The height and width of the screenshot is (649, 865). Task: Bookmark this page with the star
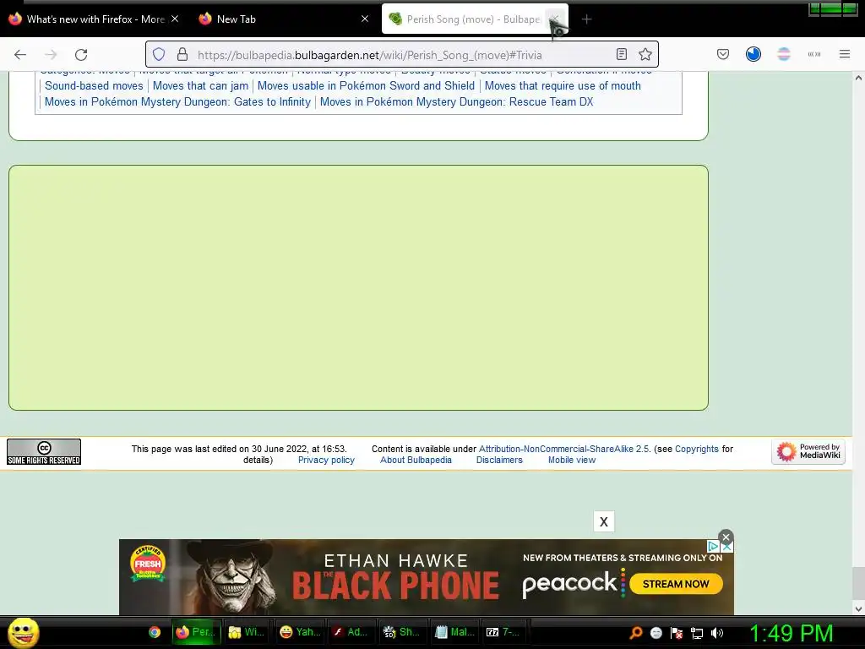tap(645, 55)
